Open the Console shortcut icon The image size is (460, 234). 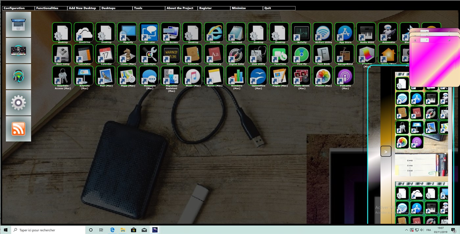coord(171,54)
